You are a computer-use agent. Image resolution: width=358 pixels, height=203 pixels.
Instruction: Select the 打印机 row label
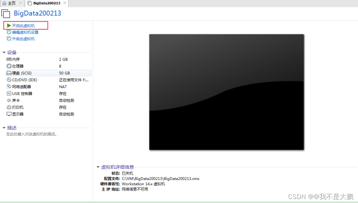pyautogui.click(x=18, y=107)
